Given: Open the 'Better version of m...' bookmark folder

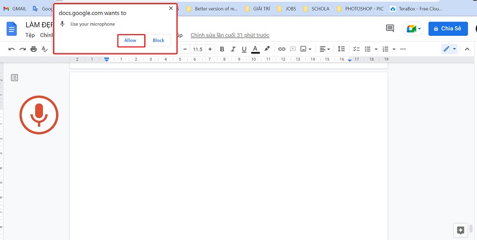Looking at the screenshot, I should click(212, 9).
